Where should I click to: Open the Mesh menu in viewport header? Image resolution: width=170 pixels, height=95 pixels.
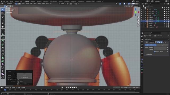click(x=35, y=4)
